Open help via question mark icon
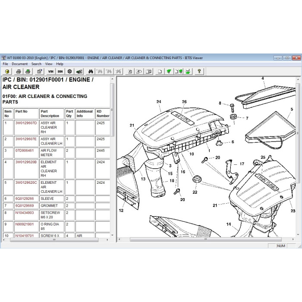Screen dimensions: 302x302 (x=199, y=72)
